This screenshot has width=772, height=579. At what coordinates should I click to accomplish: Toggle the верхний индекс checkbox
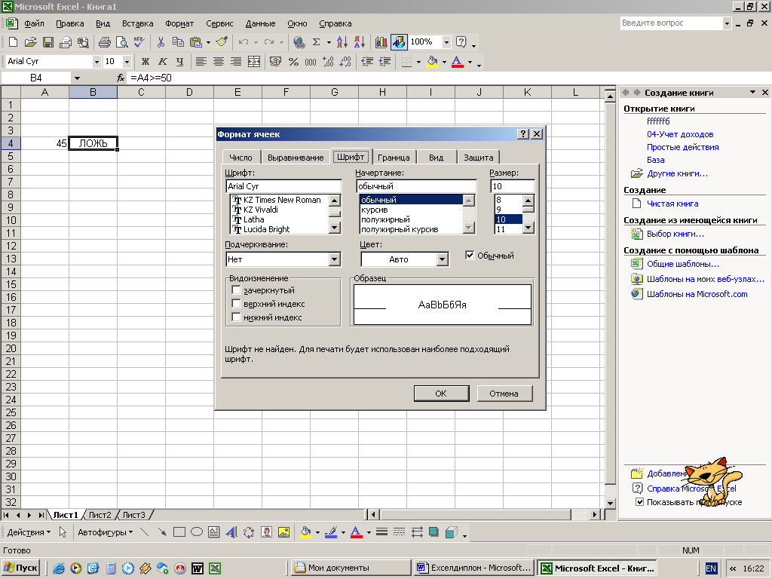[x=236, y=303]
